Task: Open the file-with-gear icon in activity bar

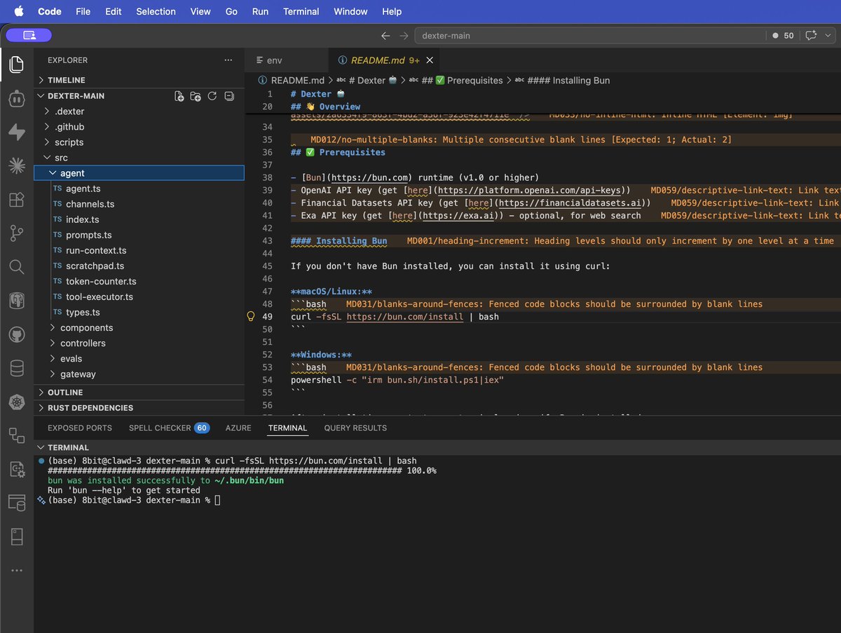Action: (16, 469)
